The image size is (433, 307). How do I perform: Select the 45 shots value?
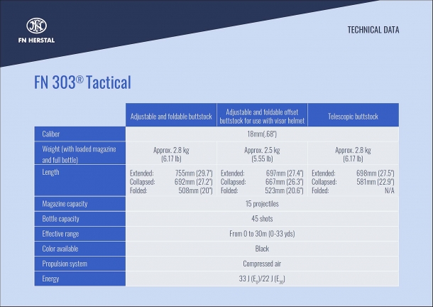coord(262,219)
